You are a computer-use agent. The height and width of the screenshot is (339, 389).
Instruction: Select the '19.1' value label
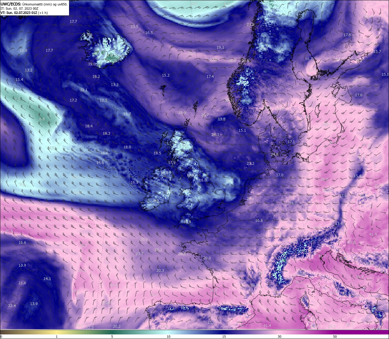pyautogui.click(x=220, y=47)
